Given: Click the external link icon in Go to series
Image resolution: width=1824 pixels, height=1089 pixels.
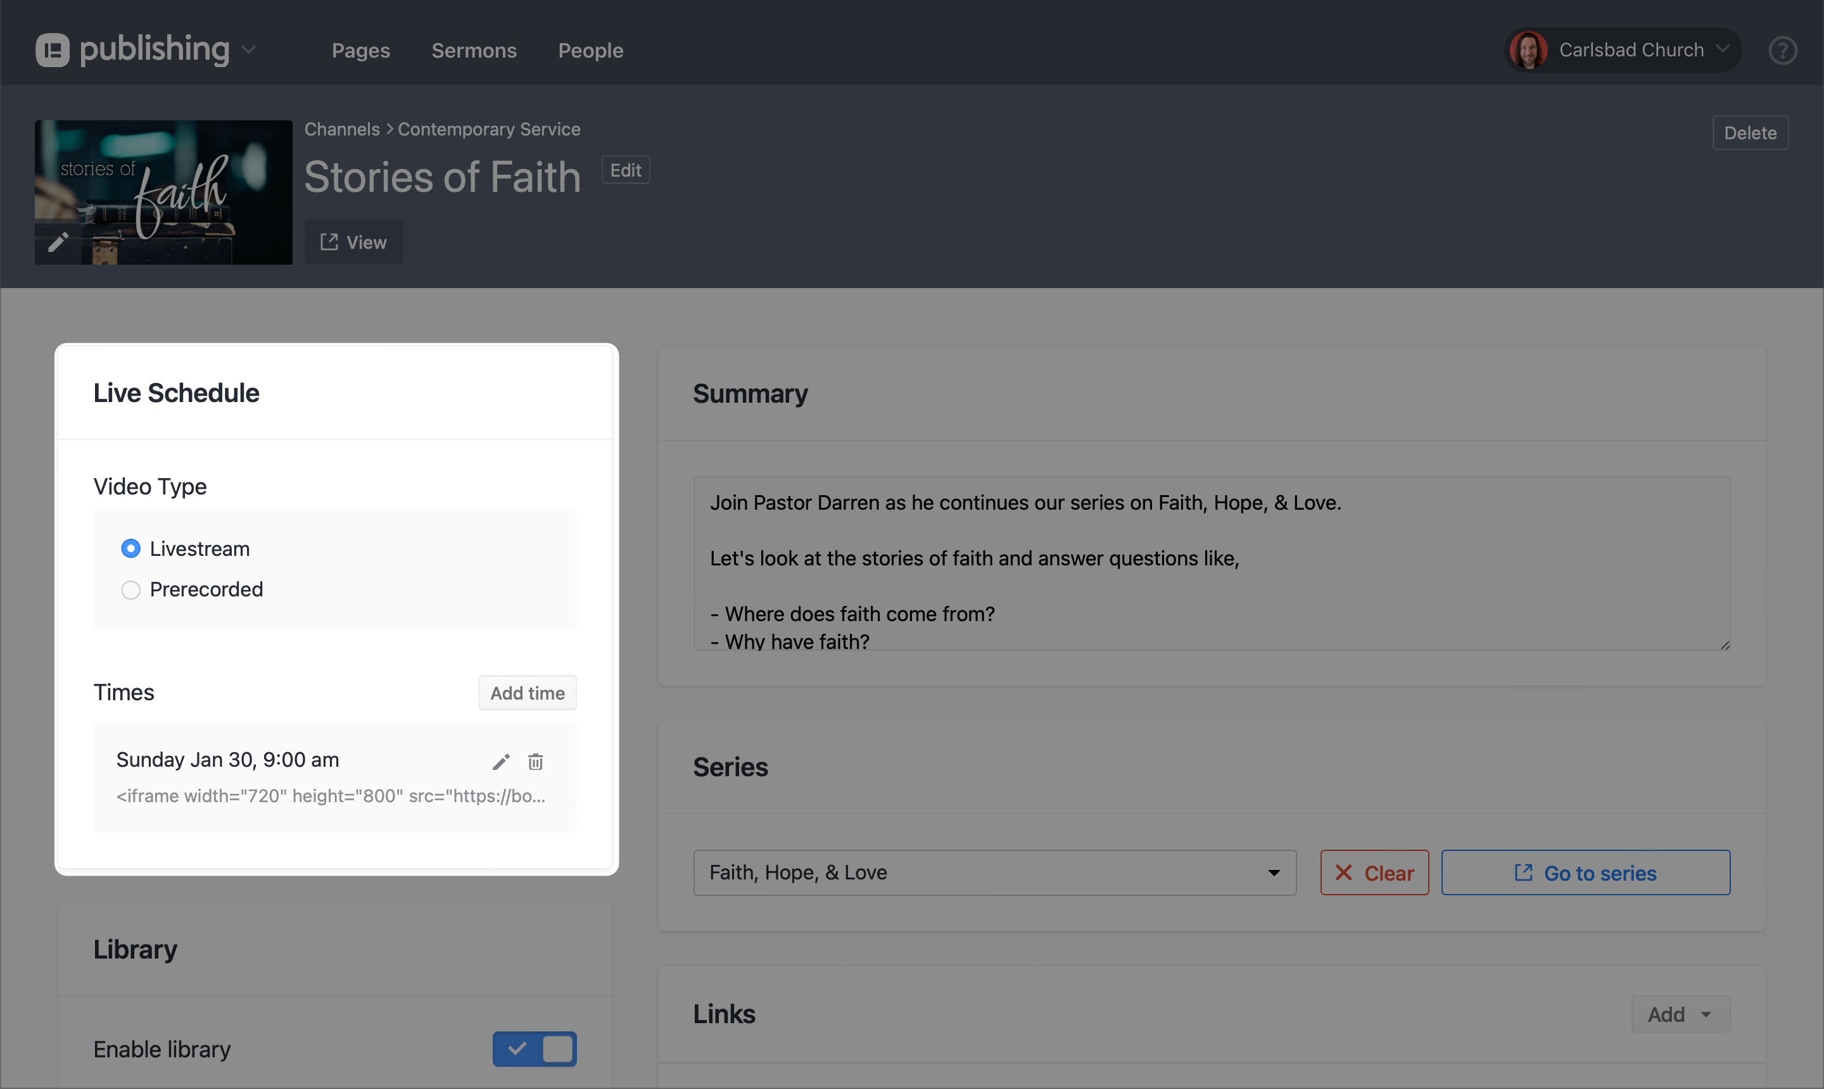Looking at the screenshot, I should coord(1523,872).
